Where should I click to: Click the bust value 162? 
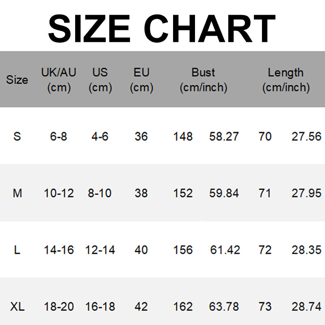[x=183, y=306]
